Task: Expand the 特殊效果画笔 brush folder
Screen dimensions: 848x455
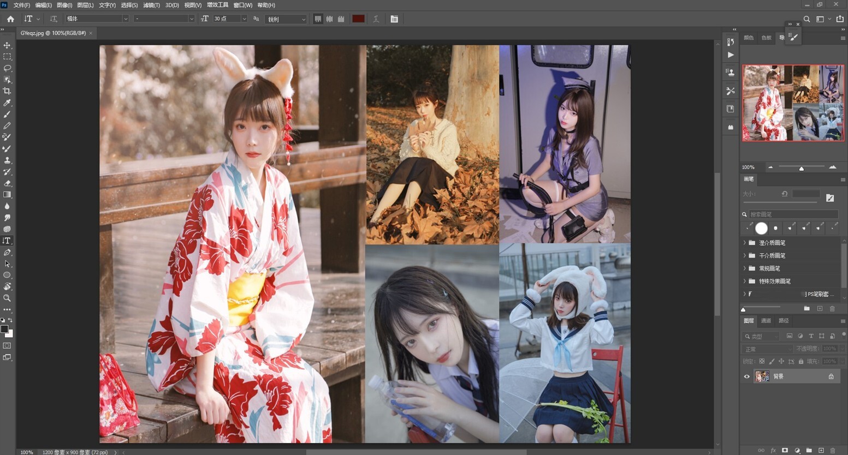Action: click(744, 281)
